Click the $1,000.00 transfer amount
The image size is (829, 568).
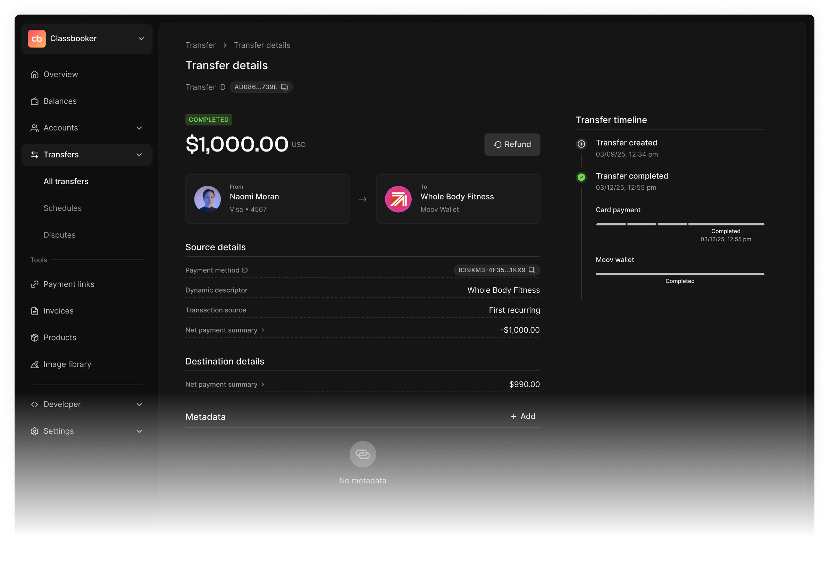tap(237, 144)
